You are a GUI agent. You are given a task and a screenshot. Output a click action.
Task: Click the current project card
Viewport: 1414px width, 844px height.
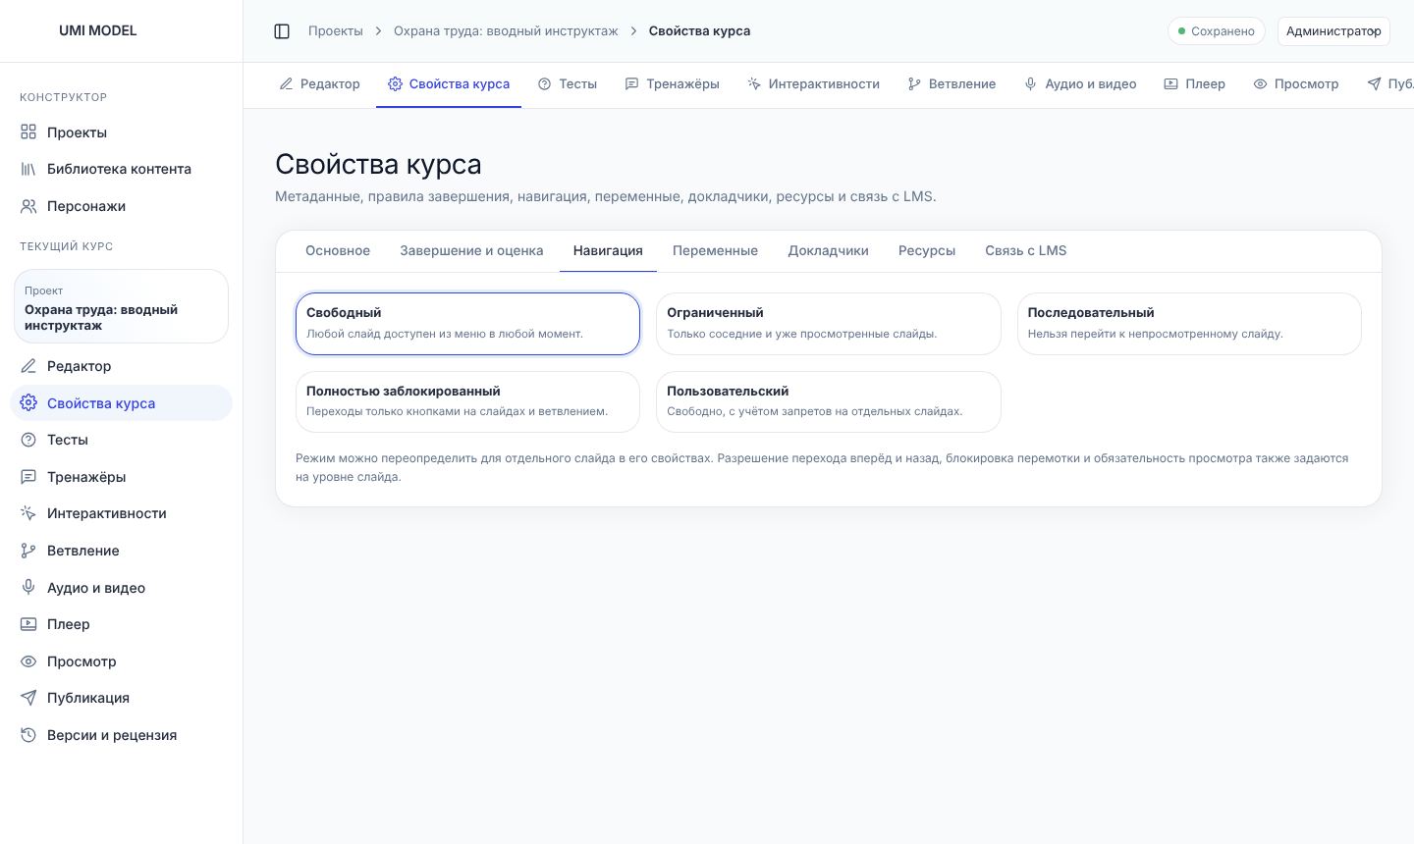pyautogui.click(x=121, y=306)
